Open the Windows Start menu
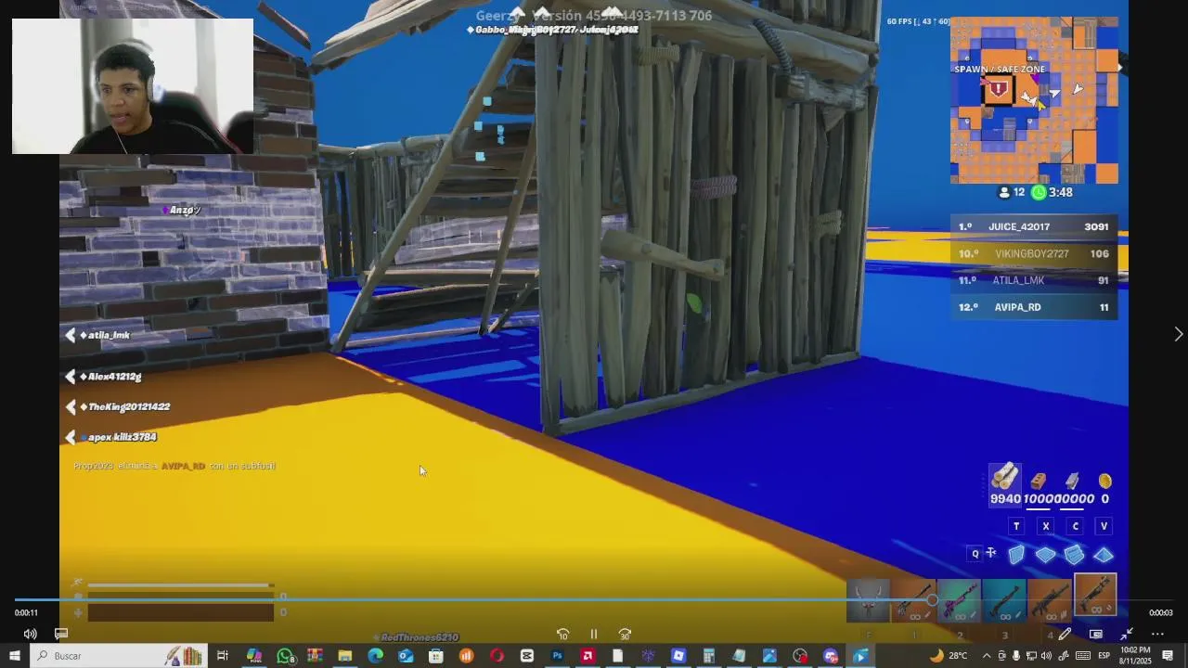 pyautogui.click(x=14, y=656)
